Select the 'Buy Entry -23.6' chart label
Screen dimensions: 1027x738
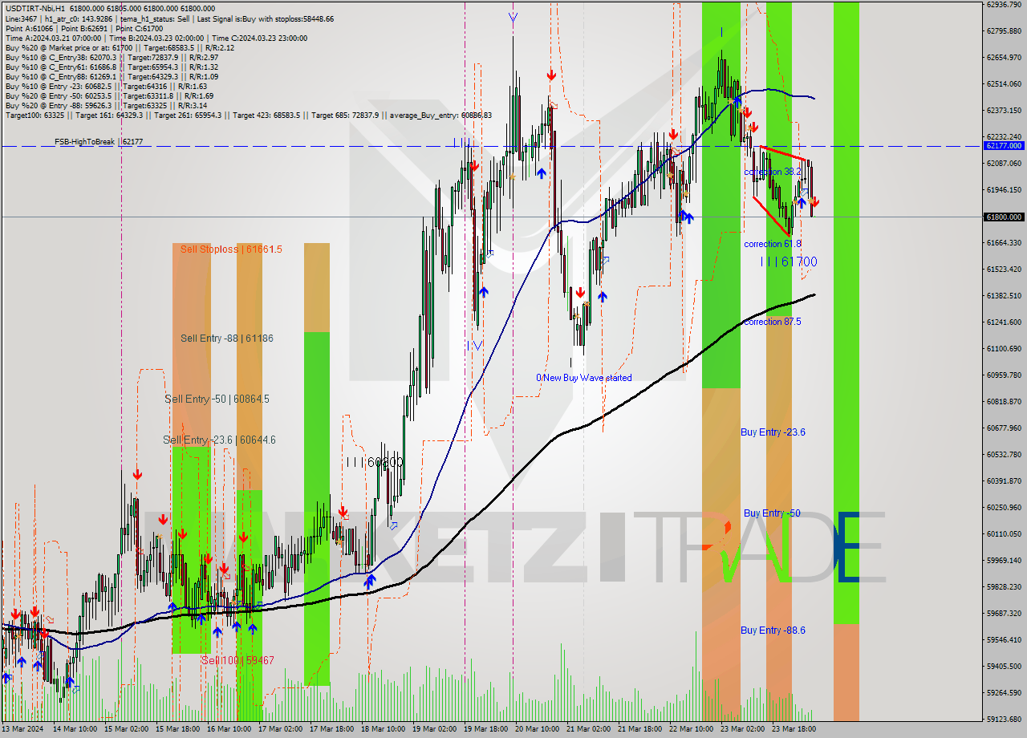point(773,432)
